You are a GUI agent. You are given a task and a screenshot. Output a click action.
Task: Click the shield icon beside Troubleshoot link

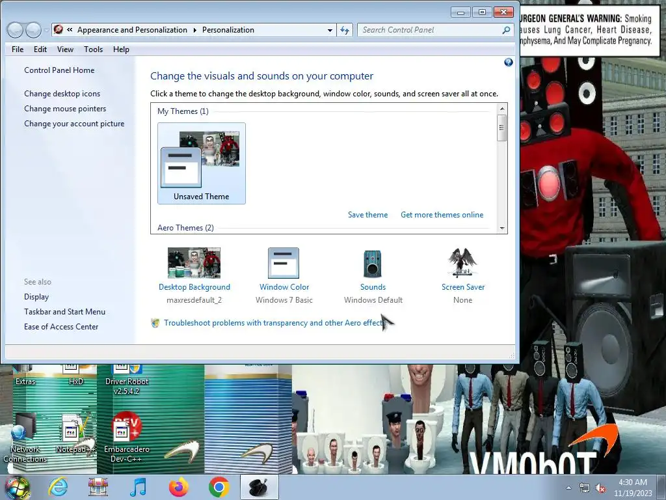pyautogui.click(x=155, y=323)
